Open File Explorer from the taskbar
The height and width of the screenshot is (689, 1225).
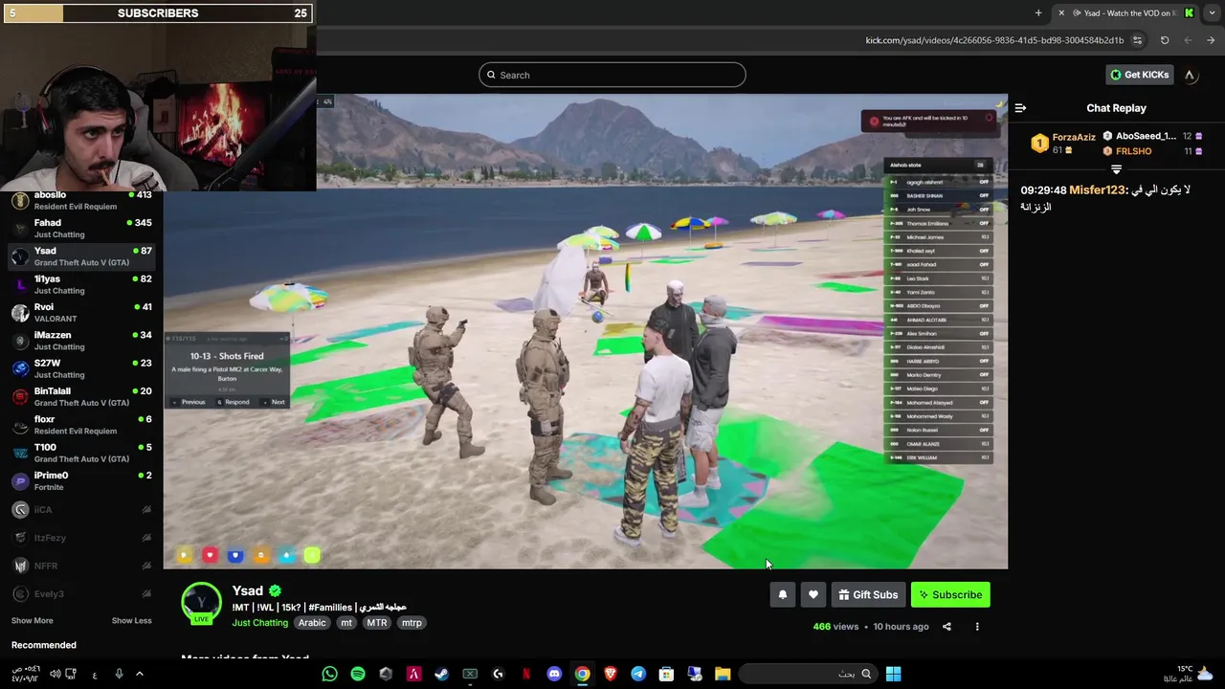[x=723, y=674]
